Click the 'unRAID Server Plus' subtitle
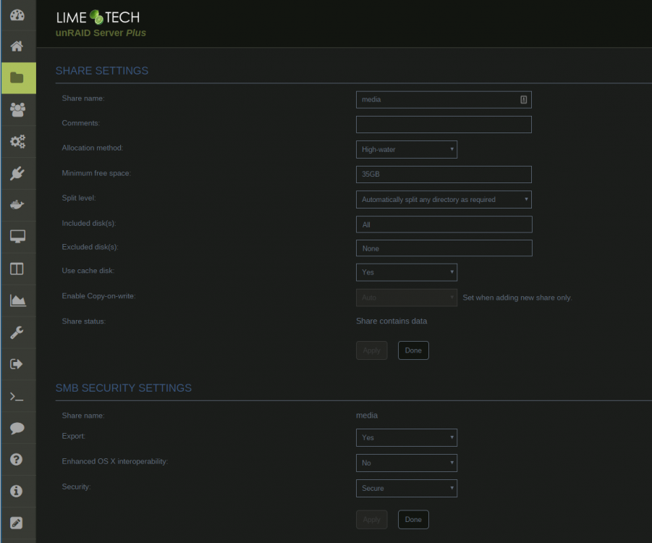This screenshot has width=652, height=543. coord(101,33)
